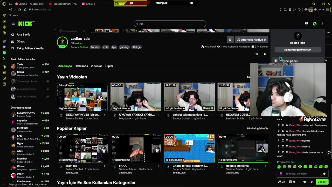Image resolution: width=332 pixels, height=187 pixels.
Task: Open options menu for brain rot clip
Action: pyautogui.click(x=105, y=166)
